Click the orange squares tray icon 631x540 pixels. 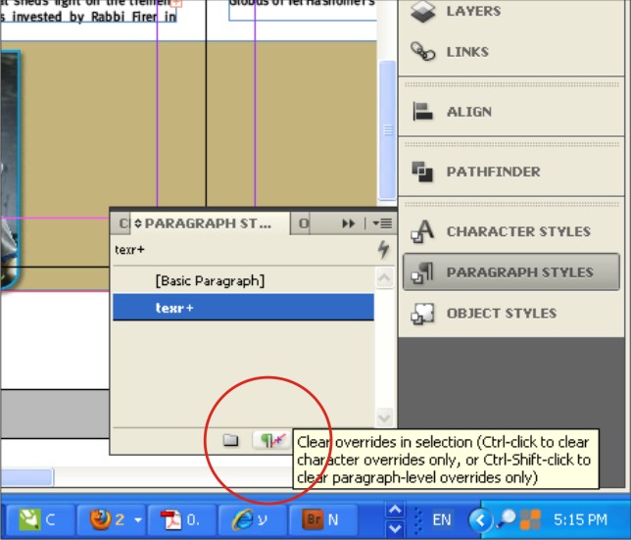pyautogui.click(x=530, y=519)
